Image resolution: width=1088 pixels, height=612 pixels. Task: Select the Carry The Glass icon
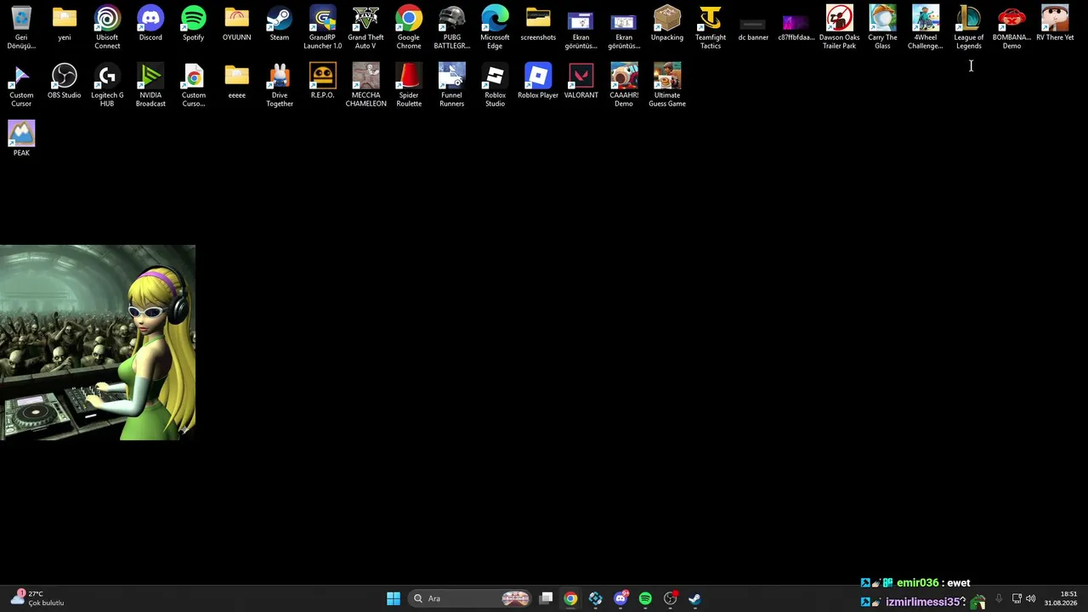tap(882, 27)
